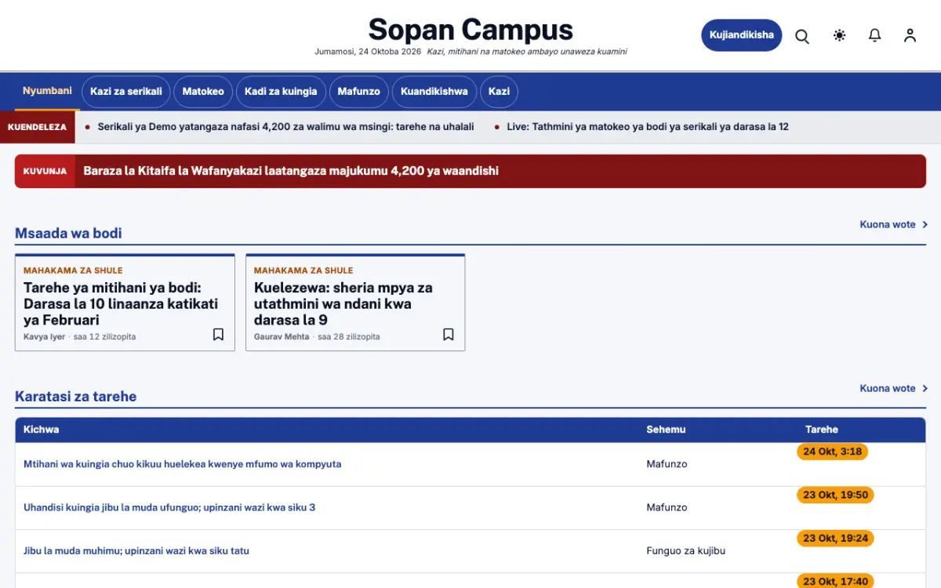Click the '23 Okt, 19:50' date badge
The image size is (941, 588).
pyautogui.click(x=835, y=495)
